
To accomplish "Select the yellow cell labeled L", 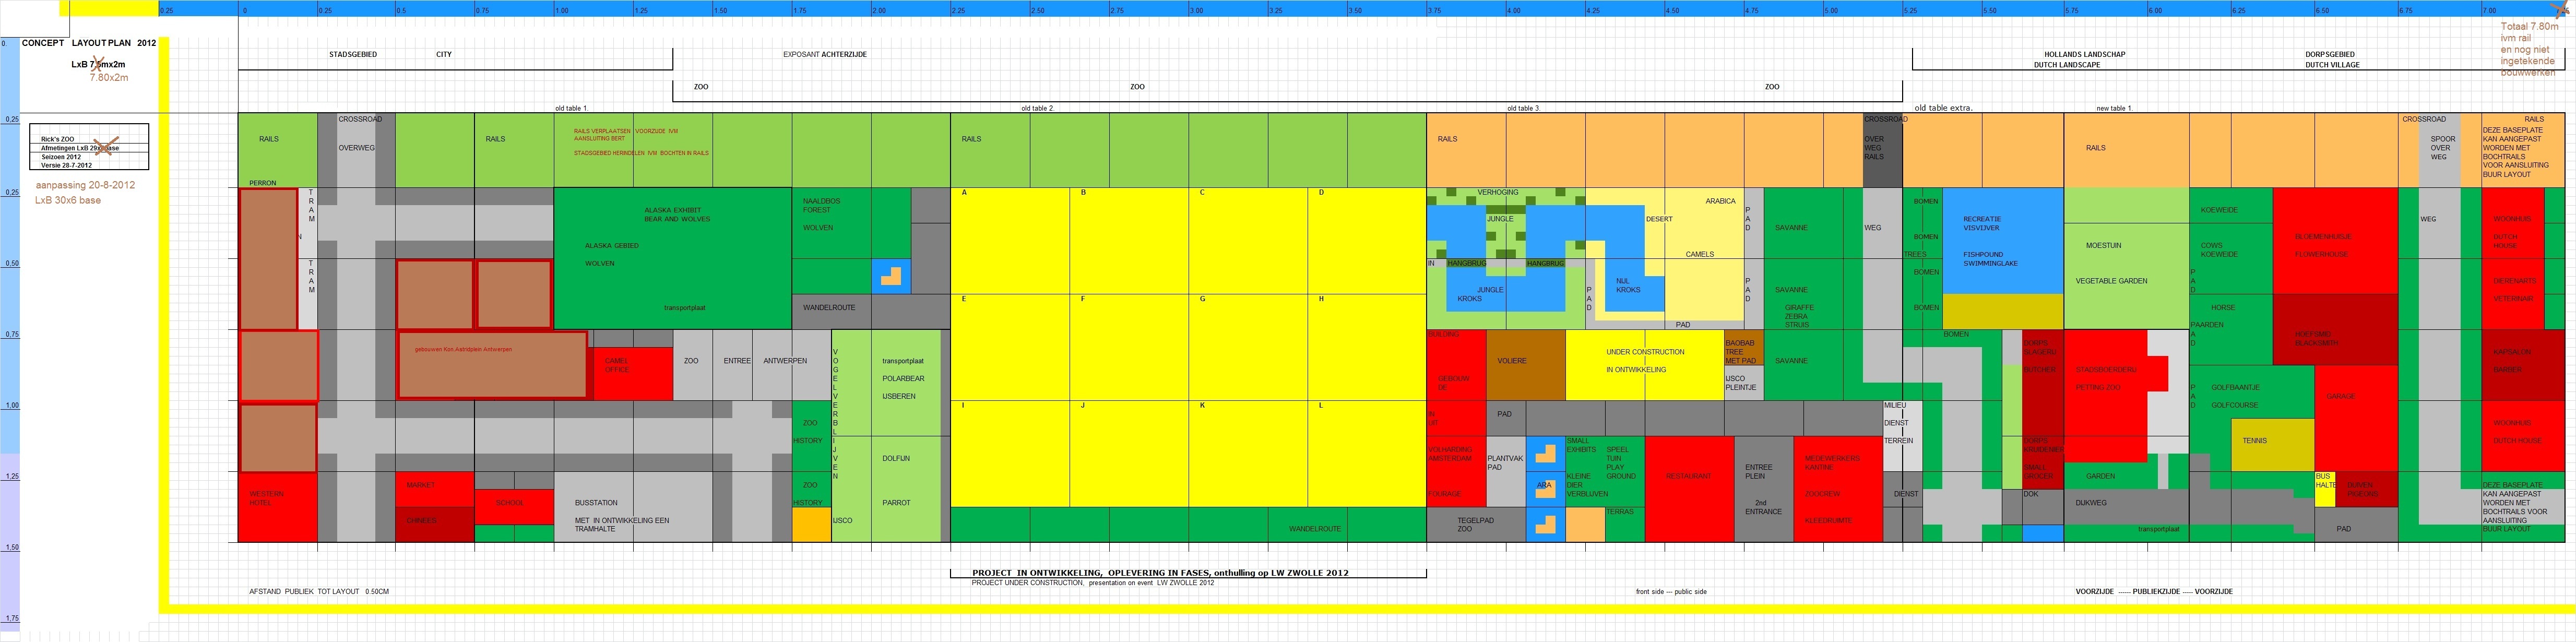I will point(1366,453).
